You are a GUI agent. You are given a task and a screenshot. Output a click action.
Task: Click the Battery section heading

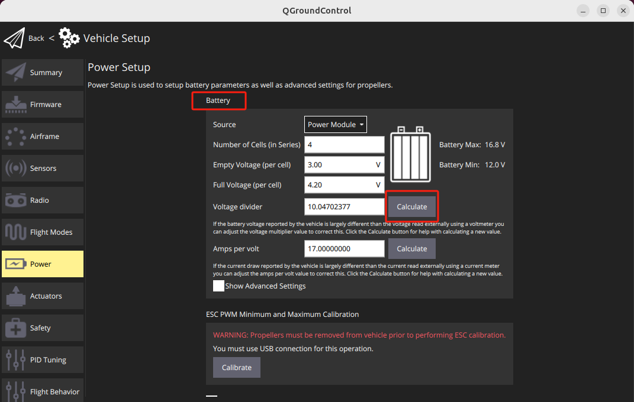click(x=218, y=100)
